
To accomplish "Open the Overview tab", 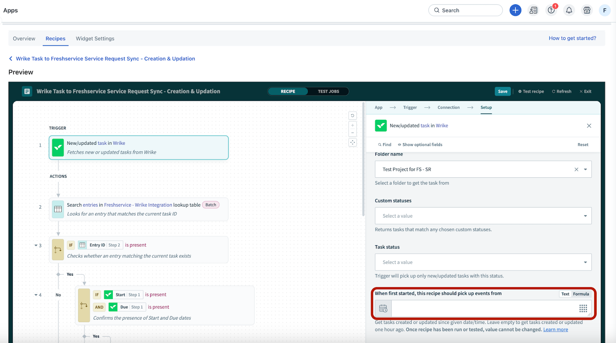I will pos(24,38).
